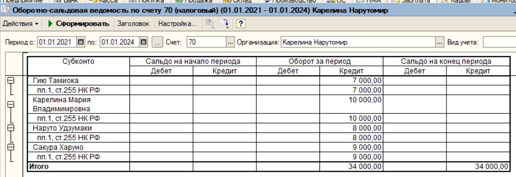Click the Сальдо на начало периода header
This screenshot has height=177, width=516.
click(x=193, y=61)
